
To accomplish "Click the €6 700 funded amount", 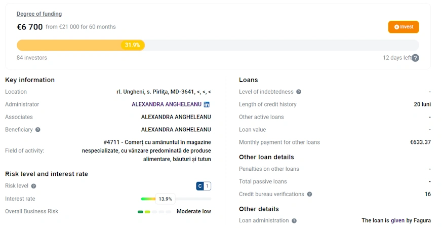I will tap(30, 27).
